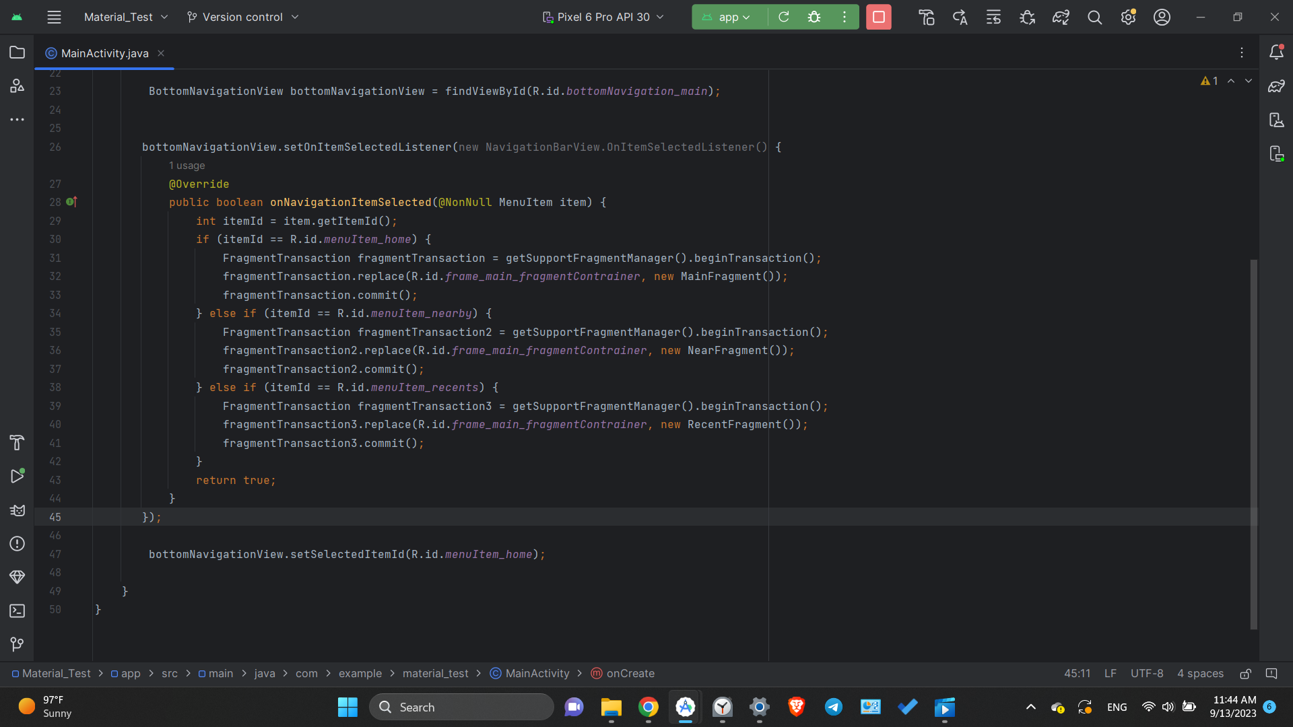Debug the app with bug icon
The height and width of the screenshot is (727, 1293).
pyautogui.click(x=814, y=17)
